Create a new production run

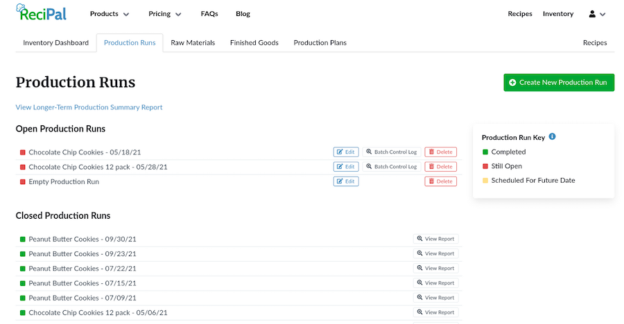558,82
